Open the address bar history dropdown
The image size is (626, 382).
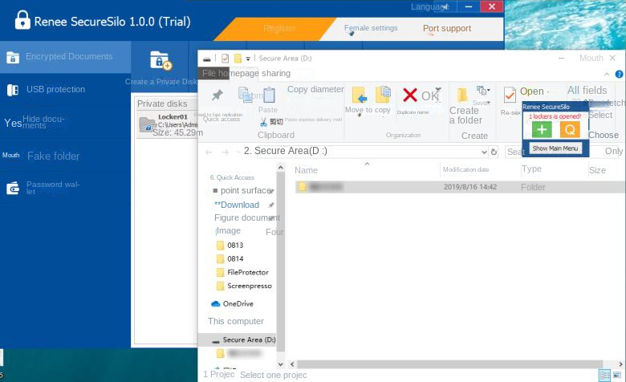pos(484,152)
